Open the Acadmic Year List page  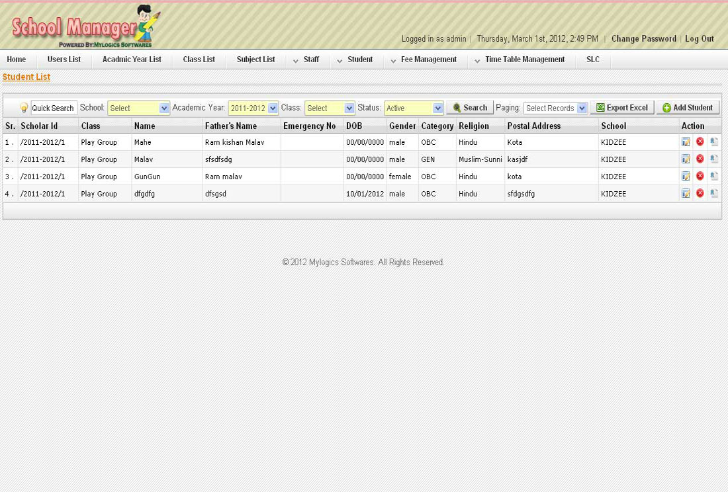[x=132, y=60]
